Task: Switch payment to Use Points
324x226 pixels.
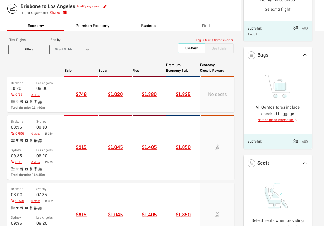Action: [x=219, y=49]
